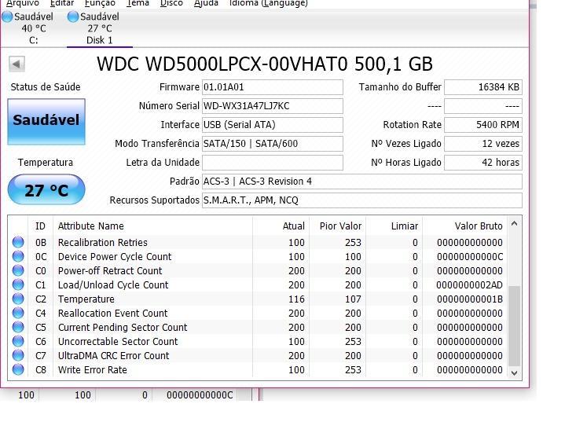Click status orb of Load/Unload Cycle Count

(18, 284)
